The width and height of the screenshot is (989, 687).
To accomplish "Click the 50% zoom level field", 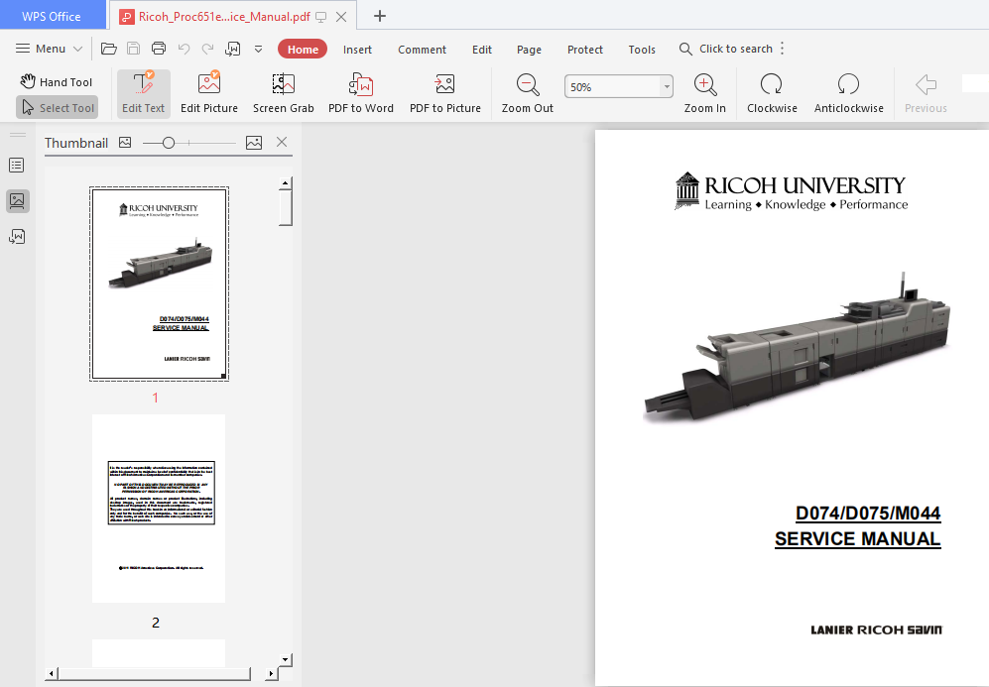I will point(612,87).
